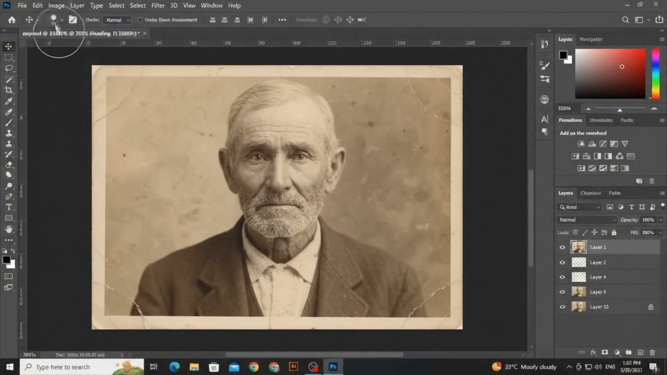This screenshot has width=667, height=375.
Task: Open the Filter menu
Action: [x=158, y=5]
